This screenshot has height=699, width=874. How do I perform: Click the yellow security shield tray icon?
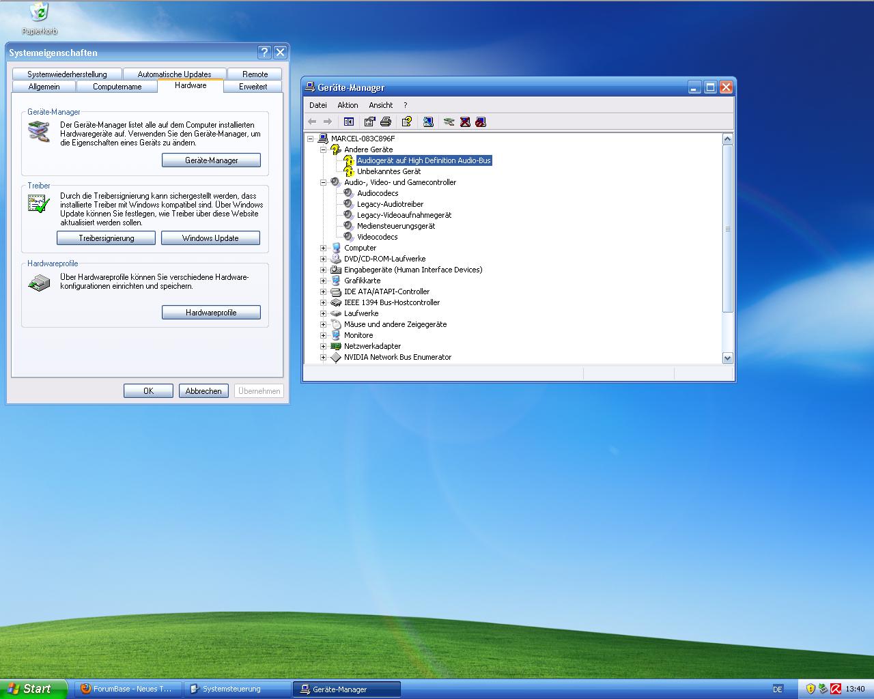[x=810, y=689]
